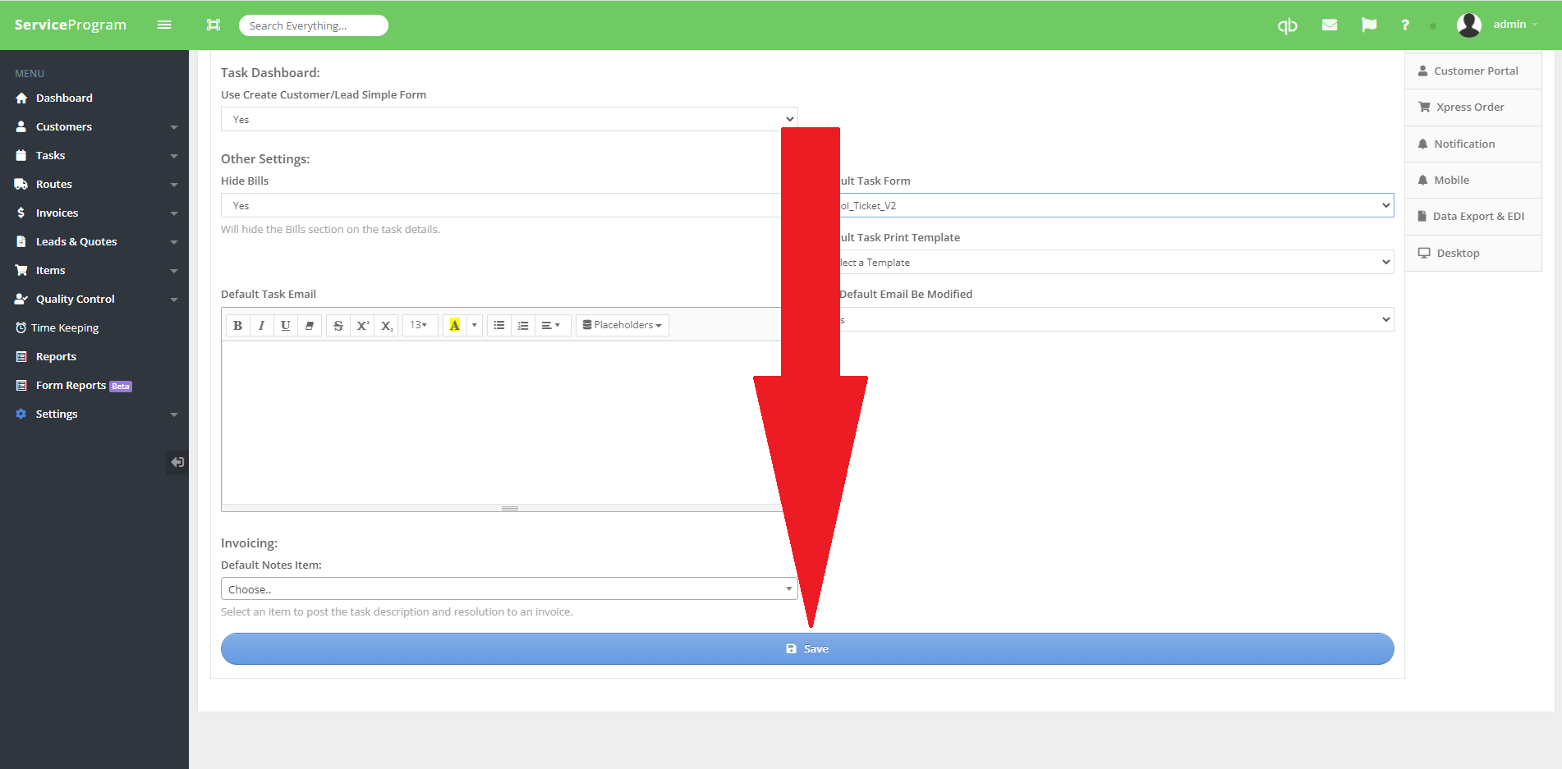The width and height of the screenshot is (1562, 769).
Task: Open the Placeholders dropdown
Action: pos(622,326)
